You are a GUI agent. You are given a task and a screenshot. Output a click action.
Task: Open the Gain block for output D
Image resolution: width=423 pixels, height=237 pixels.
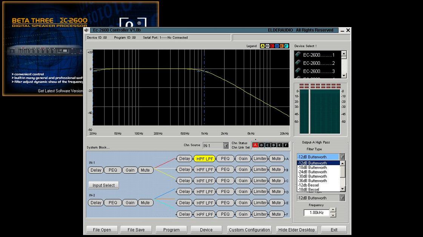(243, 191)
